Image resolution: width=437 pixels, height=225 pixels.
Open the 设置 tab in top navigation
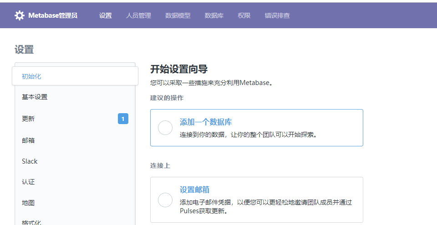coord(105,15)
